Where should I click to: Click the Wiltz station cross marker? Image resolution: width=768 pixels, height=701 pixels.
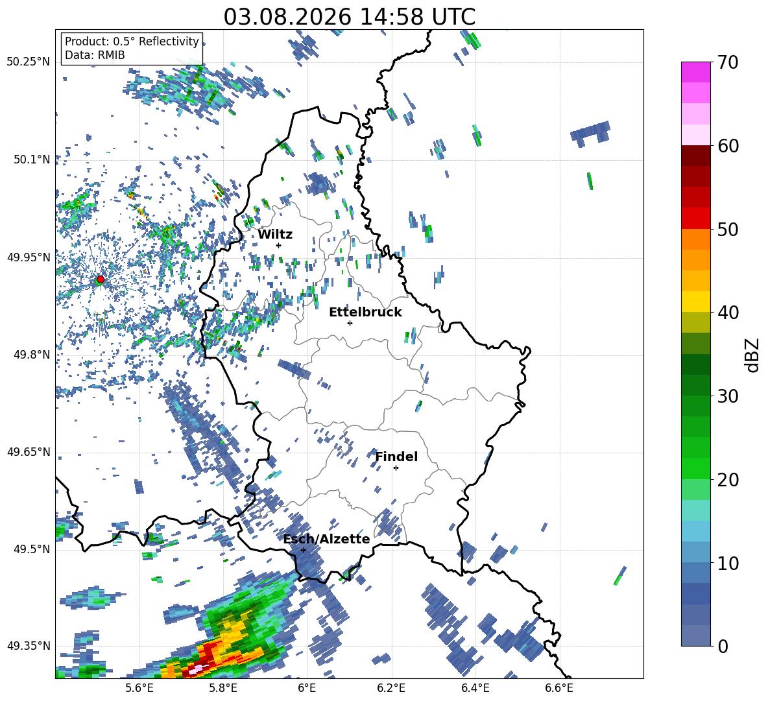point(279,245)
